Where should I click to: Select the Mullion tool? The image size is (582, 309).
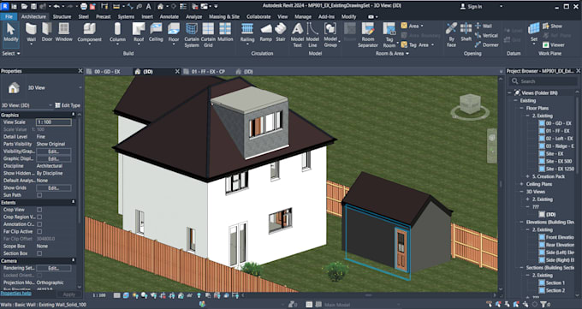click(225, 32)
